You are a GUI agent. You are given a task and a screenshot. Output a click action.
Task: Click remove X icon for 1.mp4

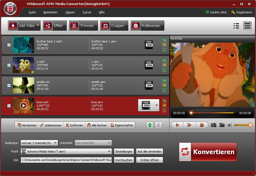coord(165,65)
